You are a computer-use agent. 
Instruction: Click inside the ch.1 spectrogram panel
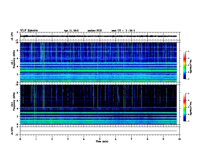(x=98, y=62)
